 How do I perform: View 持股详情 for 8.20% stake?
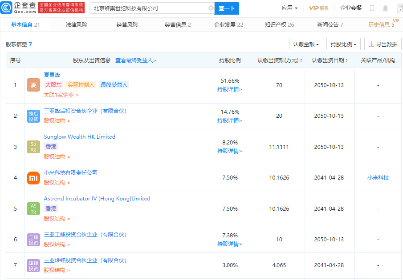point(230,151)
